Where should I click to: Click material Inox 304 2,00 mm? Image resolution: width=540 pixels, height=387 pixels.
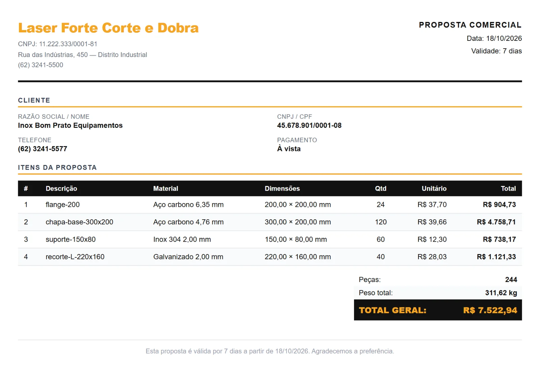point(182,239)
